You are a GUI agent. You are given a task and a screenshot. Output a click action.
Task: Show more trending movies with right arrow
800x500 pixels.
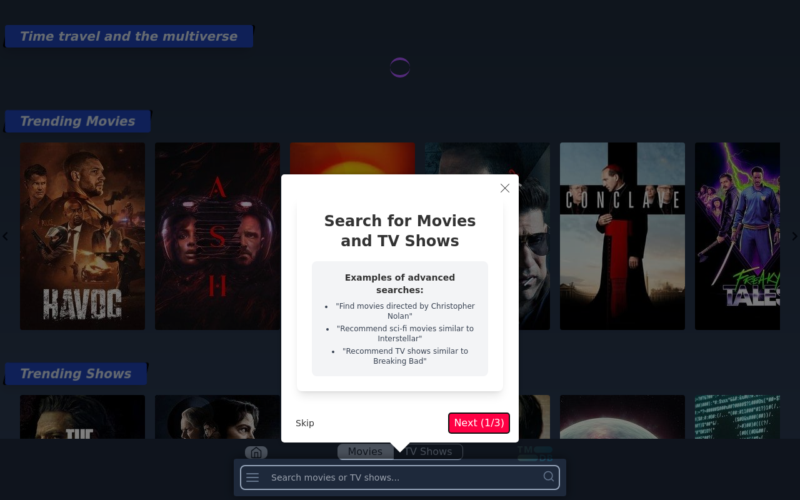pyautogui.click(x=794, y=236)
